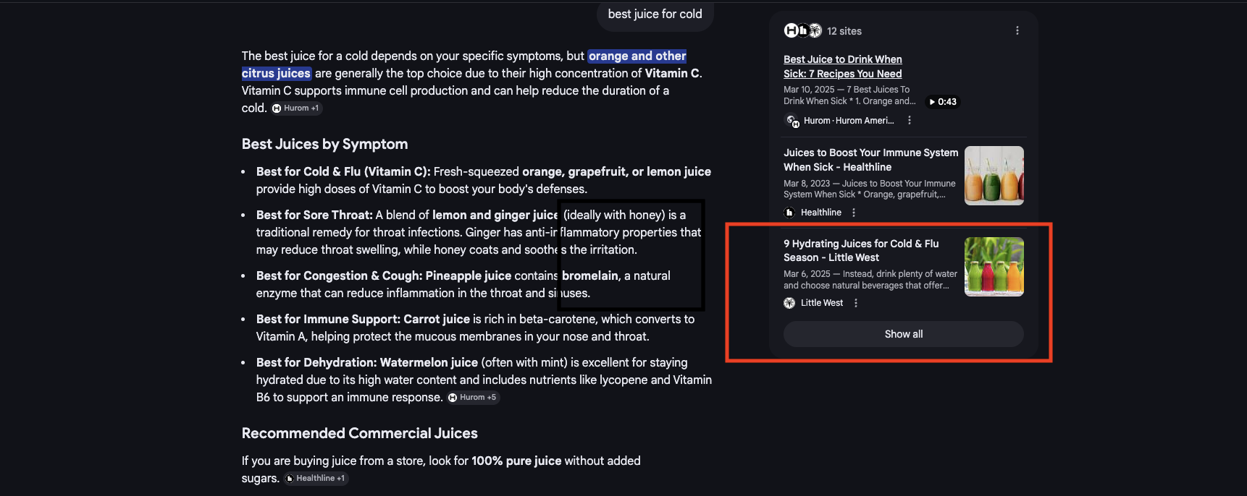The width and height of the screenshot is (1247, 496).
Task: Open the Hurom +1 citation chip
Action: point(297,108)
